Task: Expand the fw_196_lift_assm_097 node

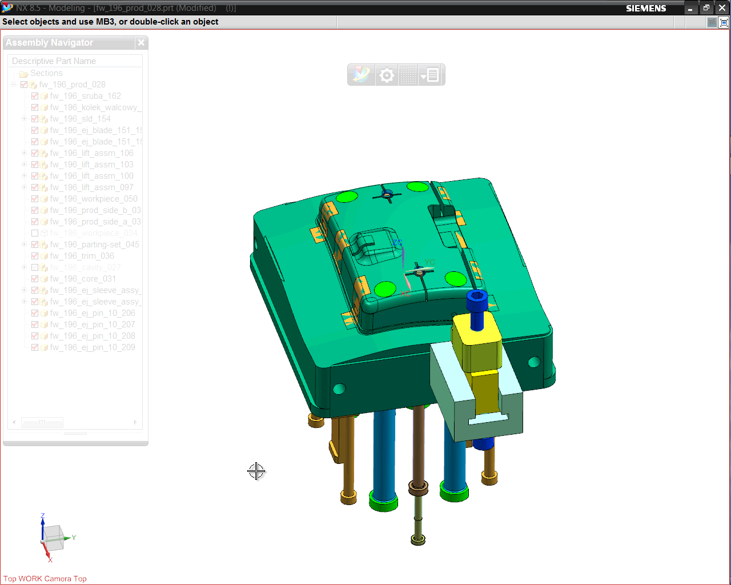Action: click(25, 187)
